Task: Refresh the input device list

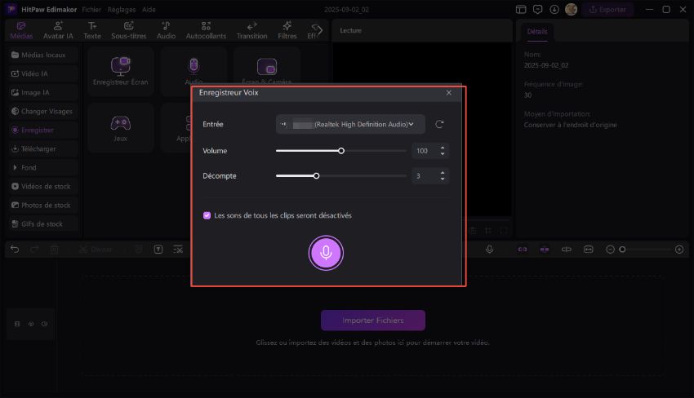Action: tap(439, 124)
